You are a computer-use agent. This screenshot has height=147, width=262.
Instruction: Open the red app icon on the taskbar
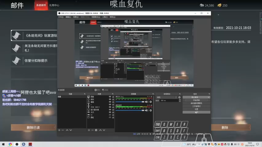pos(30,144)
